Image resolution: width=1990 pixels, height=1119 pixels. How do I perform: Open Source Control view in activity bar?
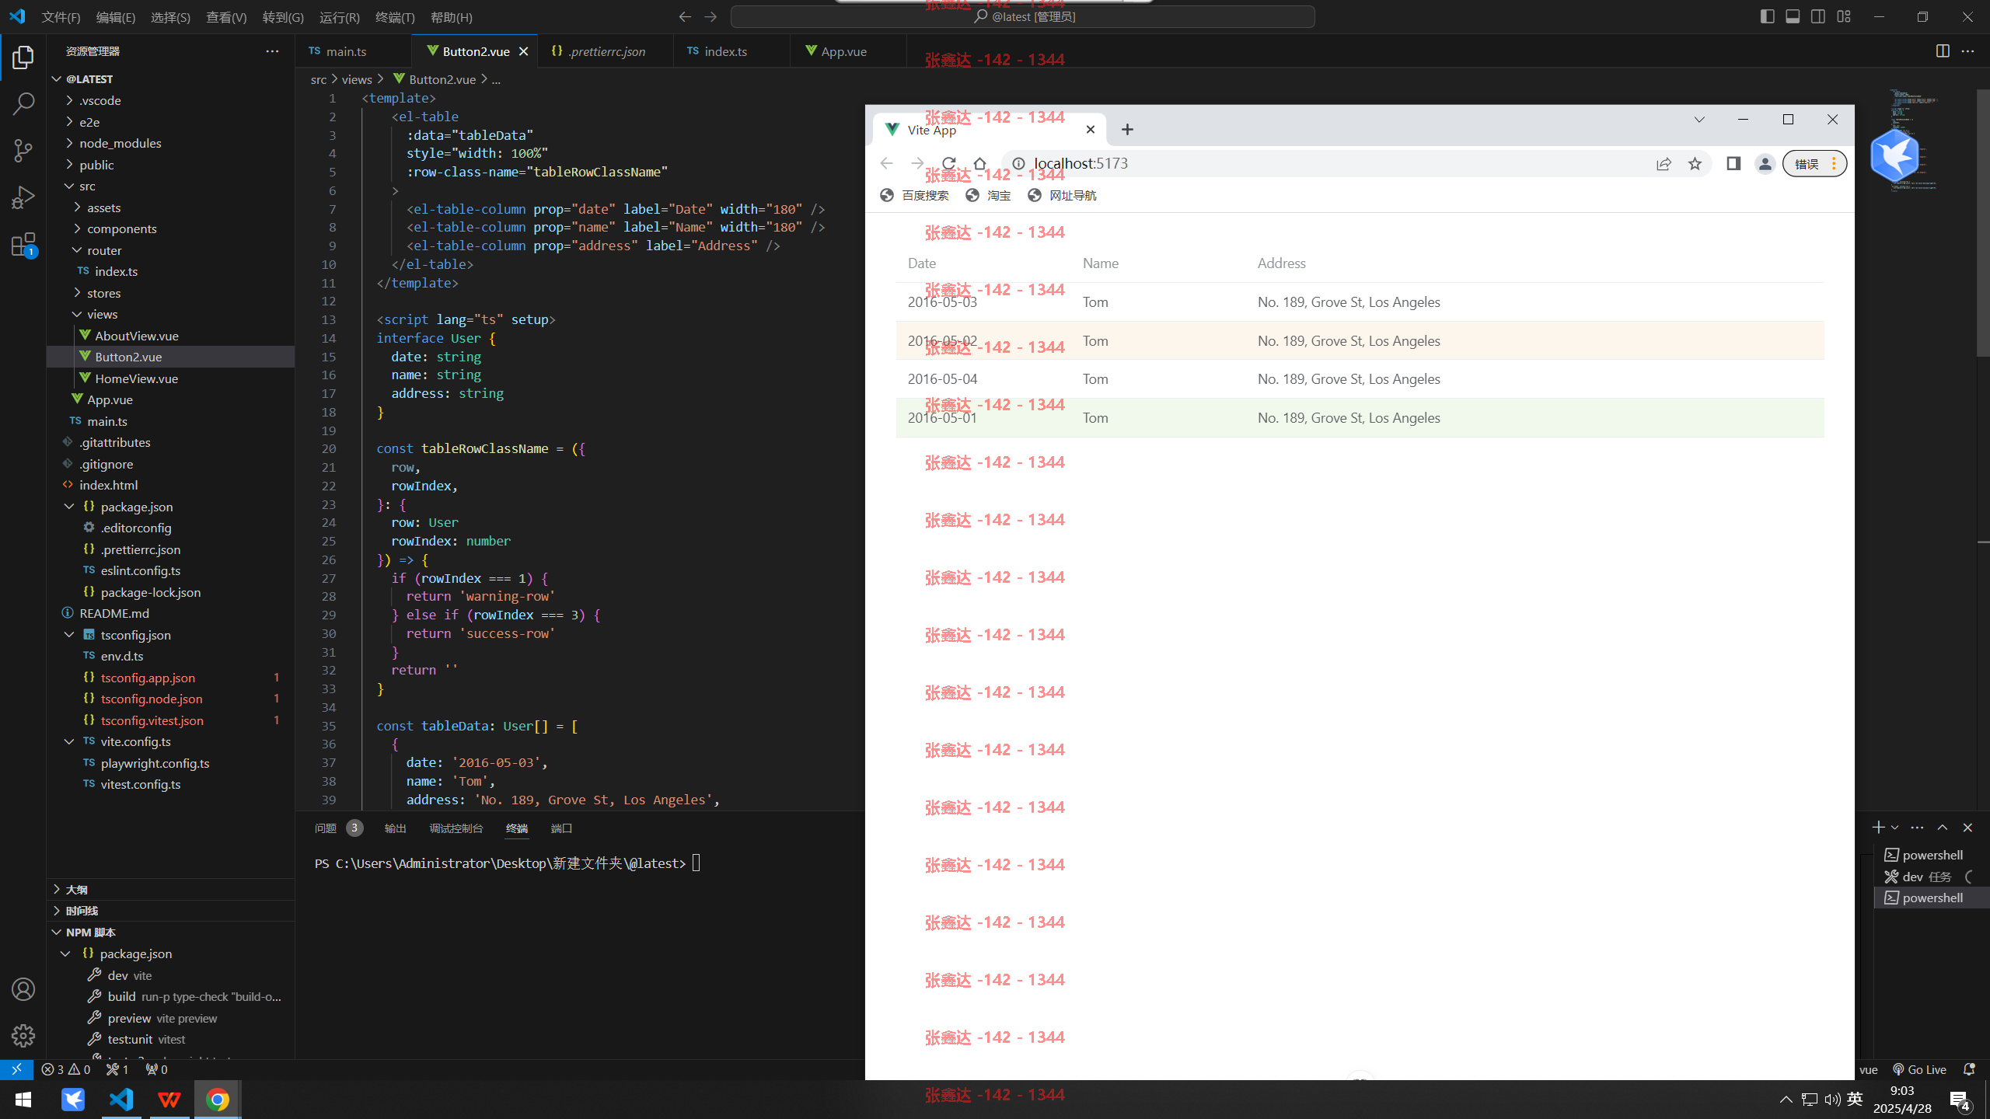(23, 151)
